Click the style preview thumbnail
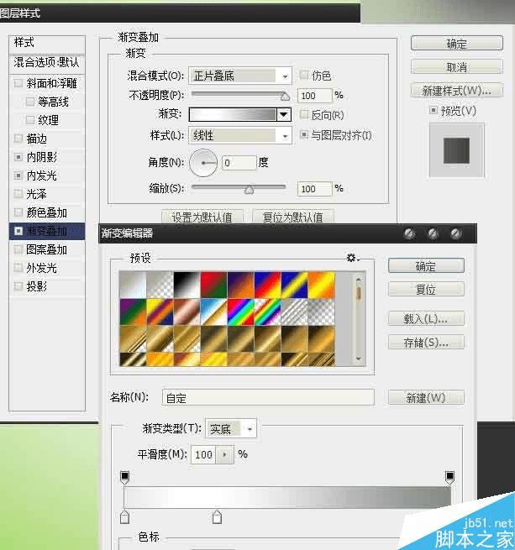Screen dimensions: 515x550 457,150
